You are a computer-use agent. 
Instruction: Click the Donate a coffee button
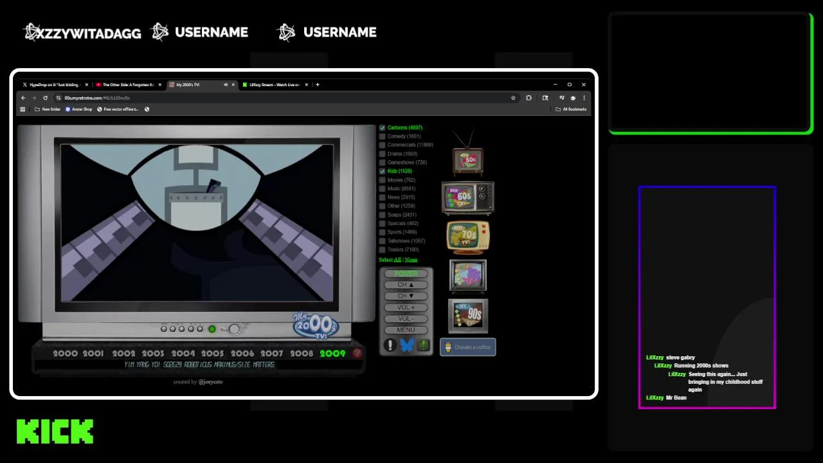point(468,347)
